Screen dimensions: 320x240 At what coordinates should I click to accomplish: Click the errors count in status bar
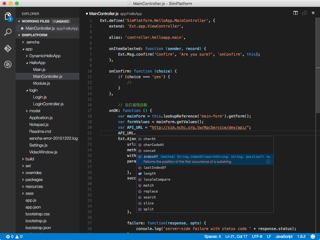click(10, 237)
